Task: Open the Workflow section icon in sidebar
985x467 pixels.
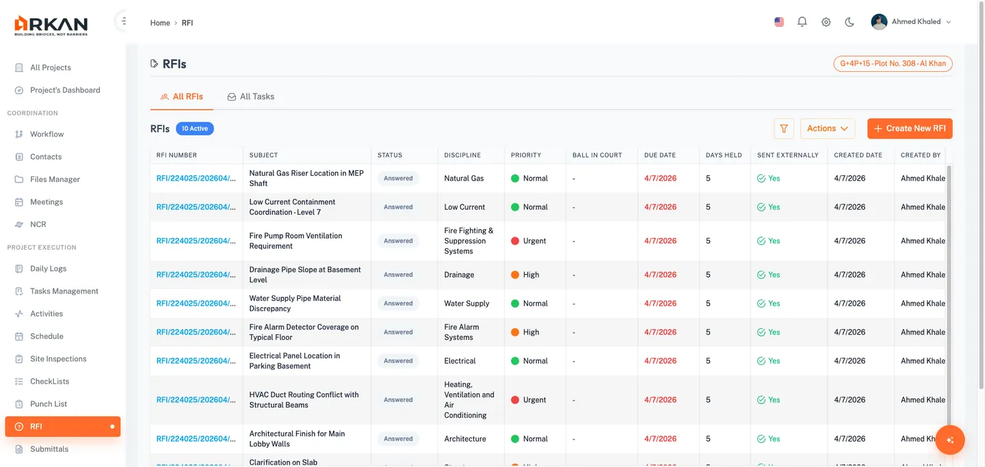Action: 18,133
